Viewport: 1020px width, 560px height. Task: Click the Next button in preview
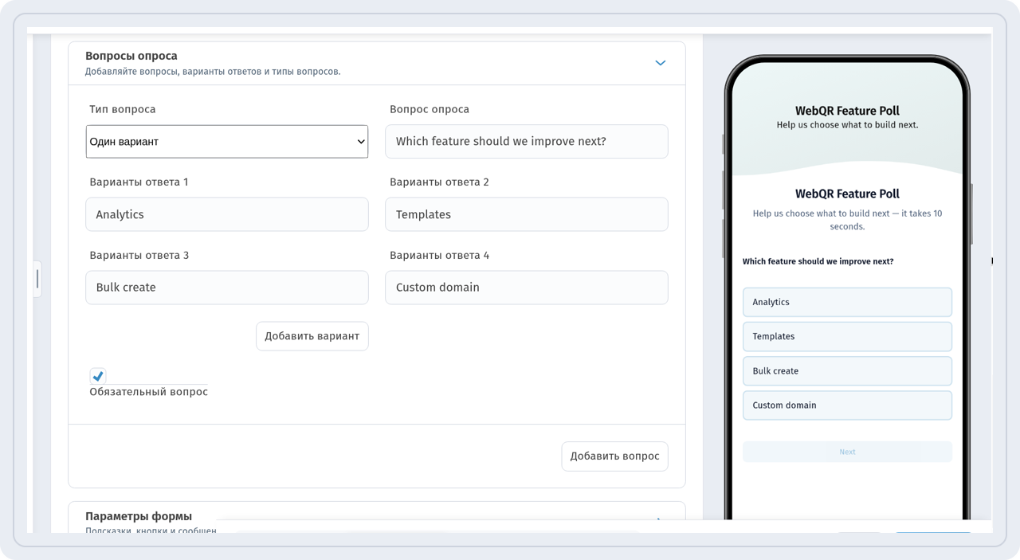(x=847, y=452)
